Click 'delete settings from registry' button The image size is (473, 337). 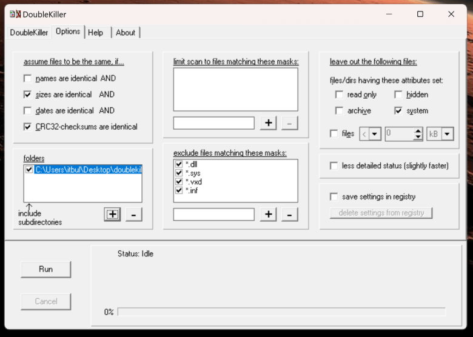click(x=381, y=213)
